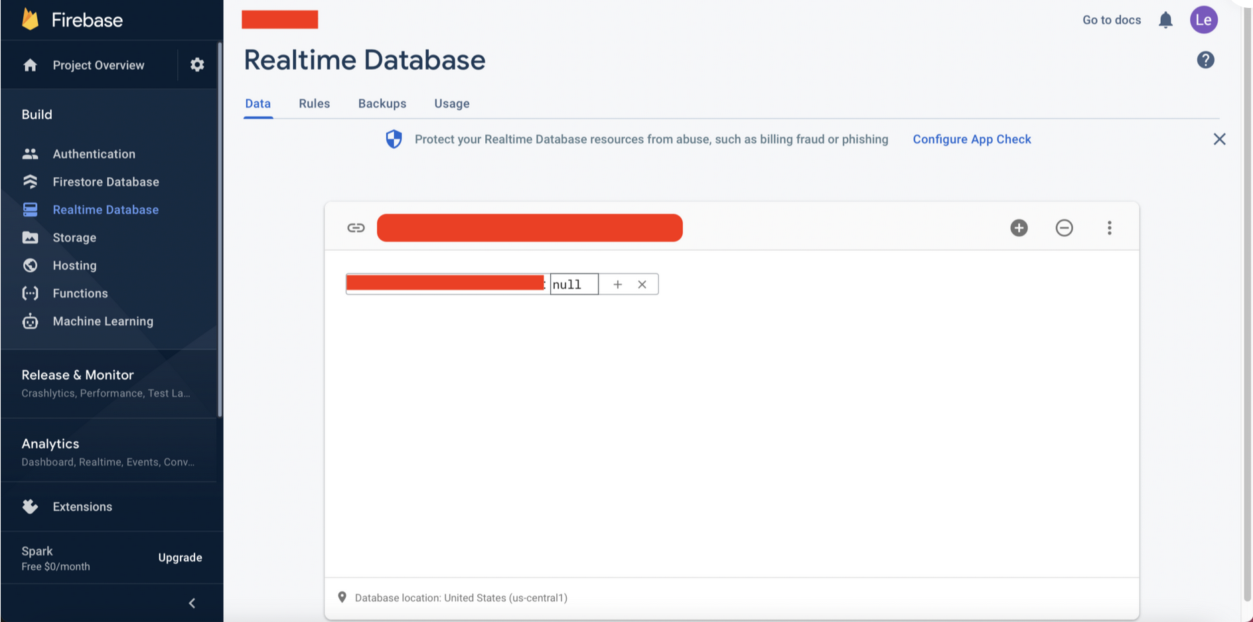This screenshot has height=622, width=1253.
Task: Click the Firestore Database icon
Action: point(30,182)
